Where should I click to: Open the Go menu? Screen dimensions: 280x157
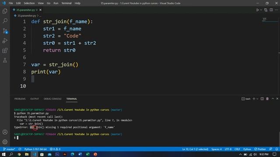pos(49,3)
